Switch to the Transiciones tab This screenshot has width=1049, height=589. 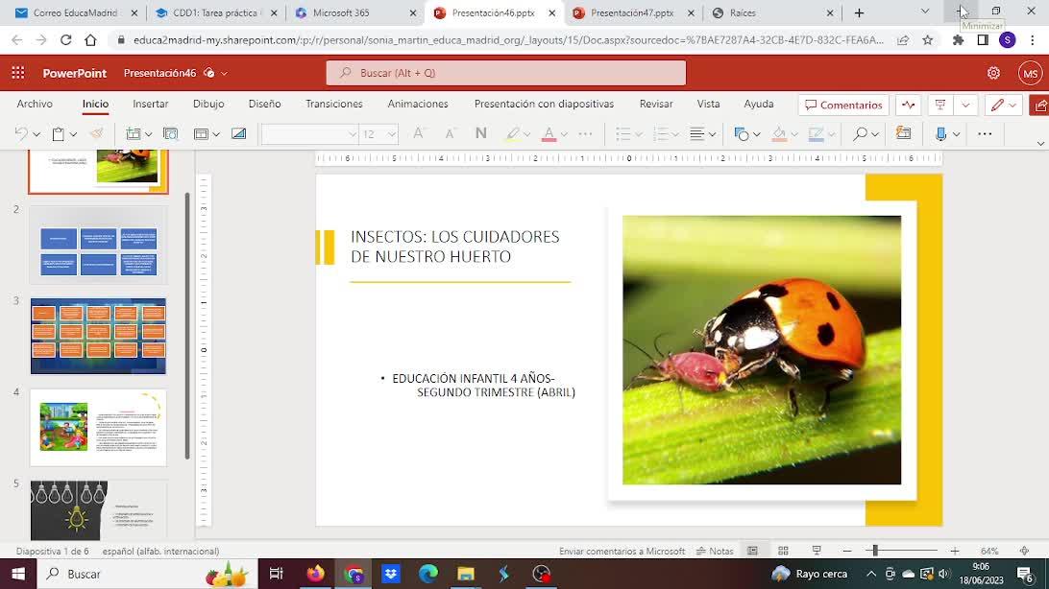point(333,104)
